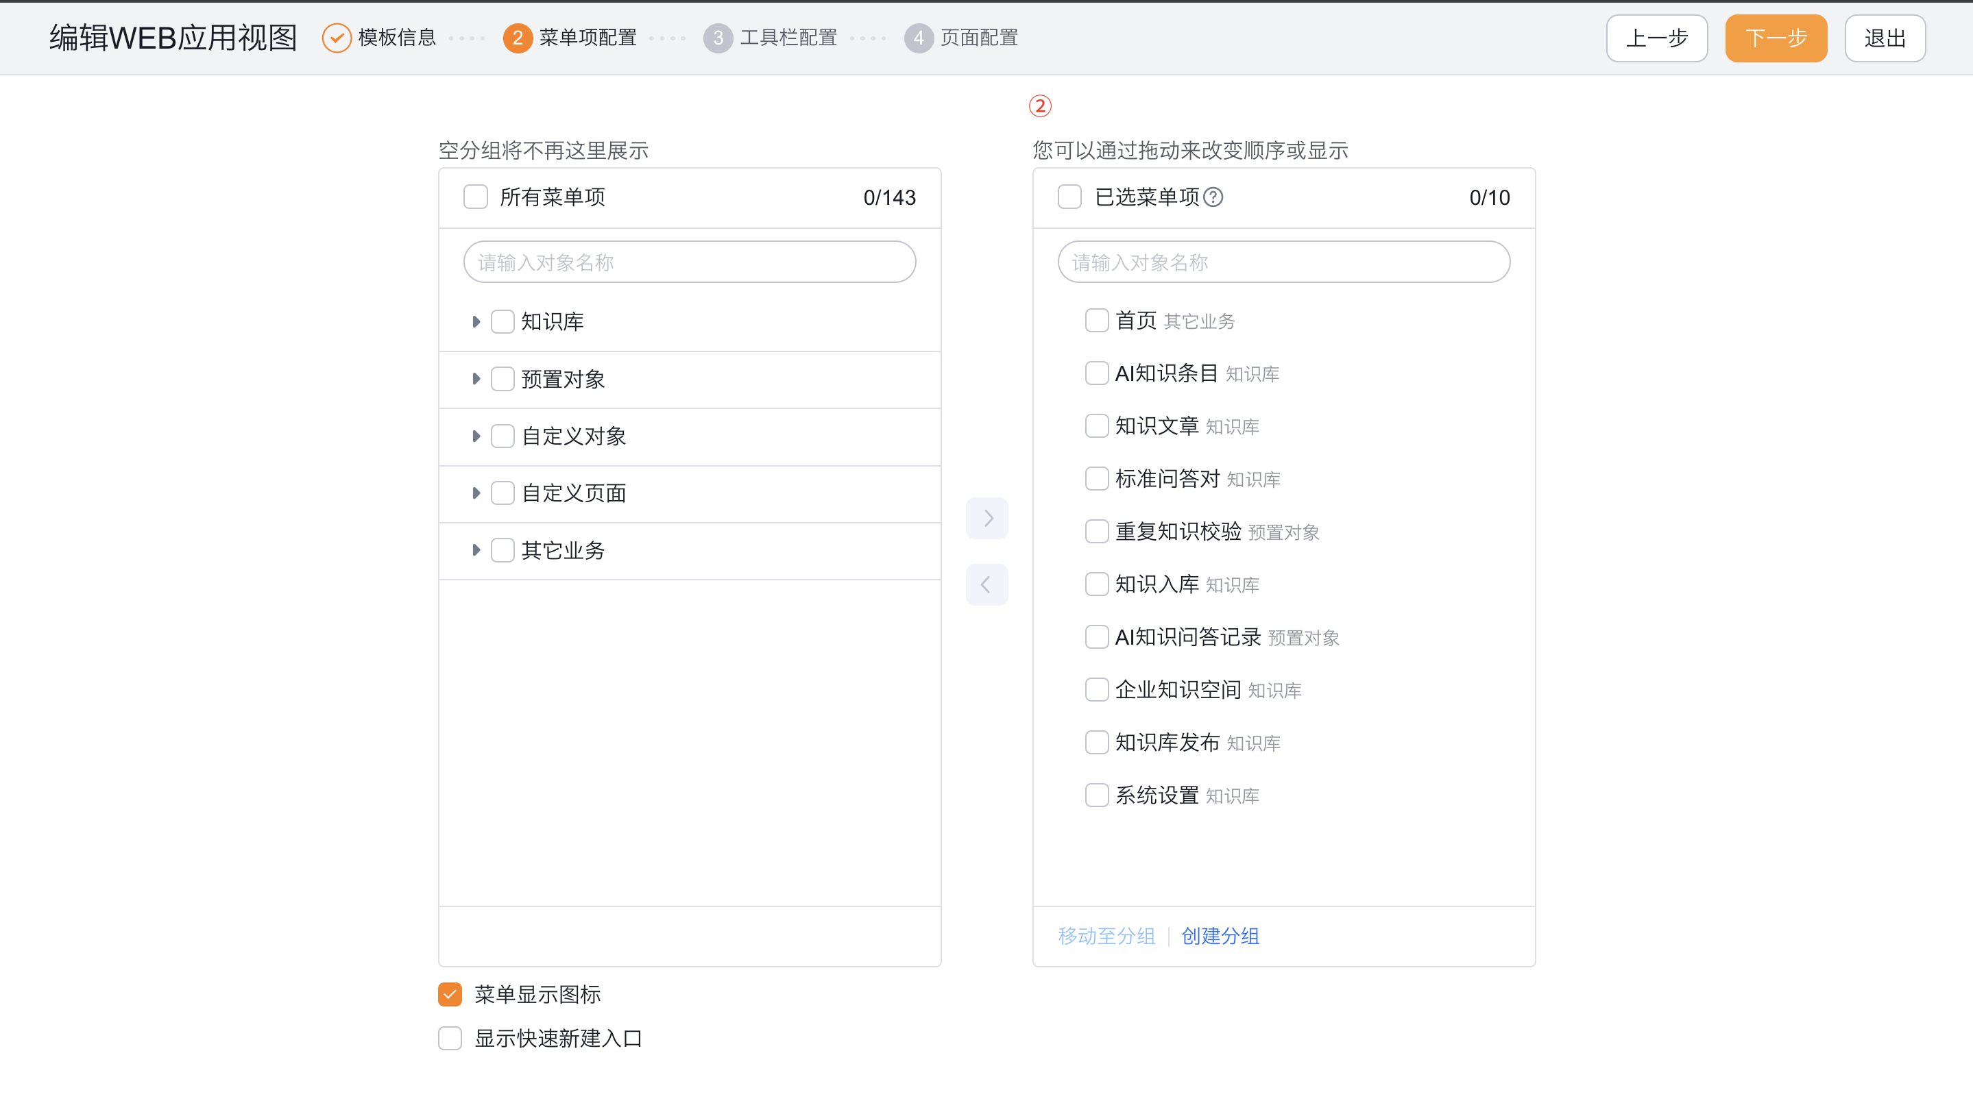Click the left arrow to remove menu items
The height and width of the screenshot is (1114, 1973).
pos(986,584)
